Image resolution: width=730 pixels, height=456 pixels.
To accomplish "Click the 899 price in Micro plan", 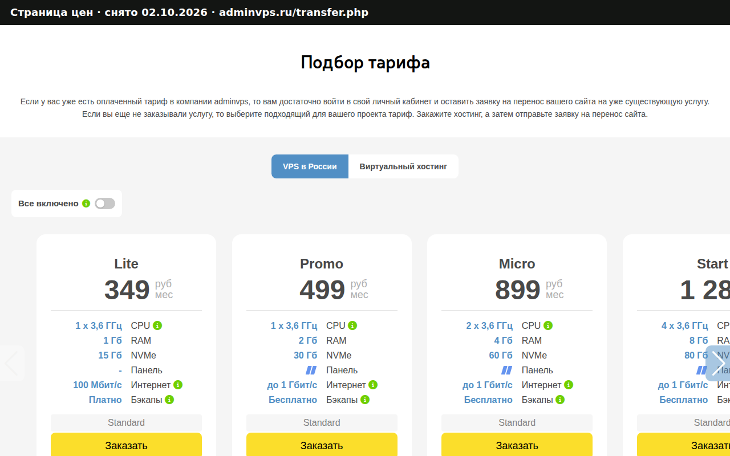I will (517, 290).
